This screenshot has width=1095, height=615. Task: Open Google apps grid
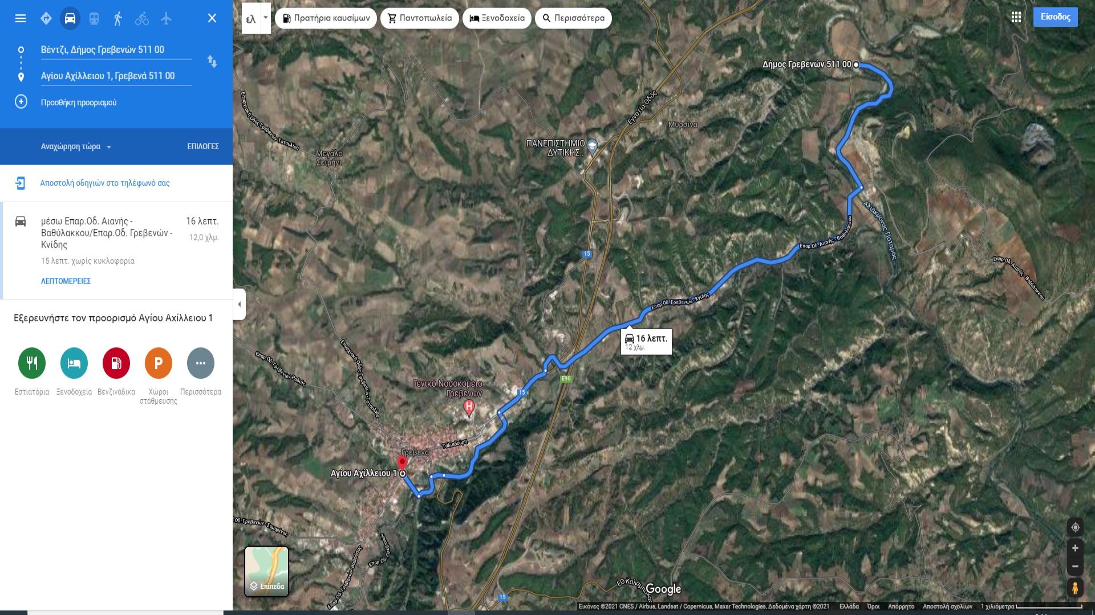(x=1016, y=17)
